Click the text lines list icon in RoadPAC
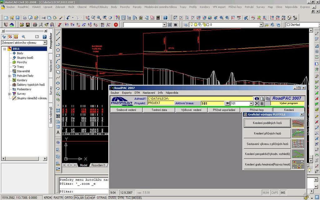320x200 pixels. (x=262, y=103)
